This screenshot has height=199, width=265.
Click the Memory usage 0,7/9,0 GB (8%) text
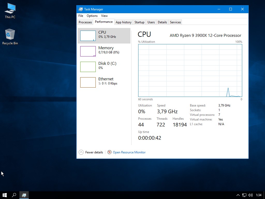click(x=109, y=52)
